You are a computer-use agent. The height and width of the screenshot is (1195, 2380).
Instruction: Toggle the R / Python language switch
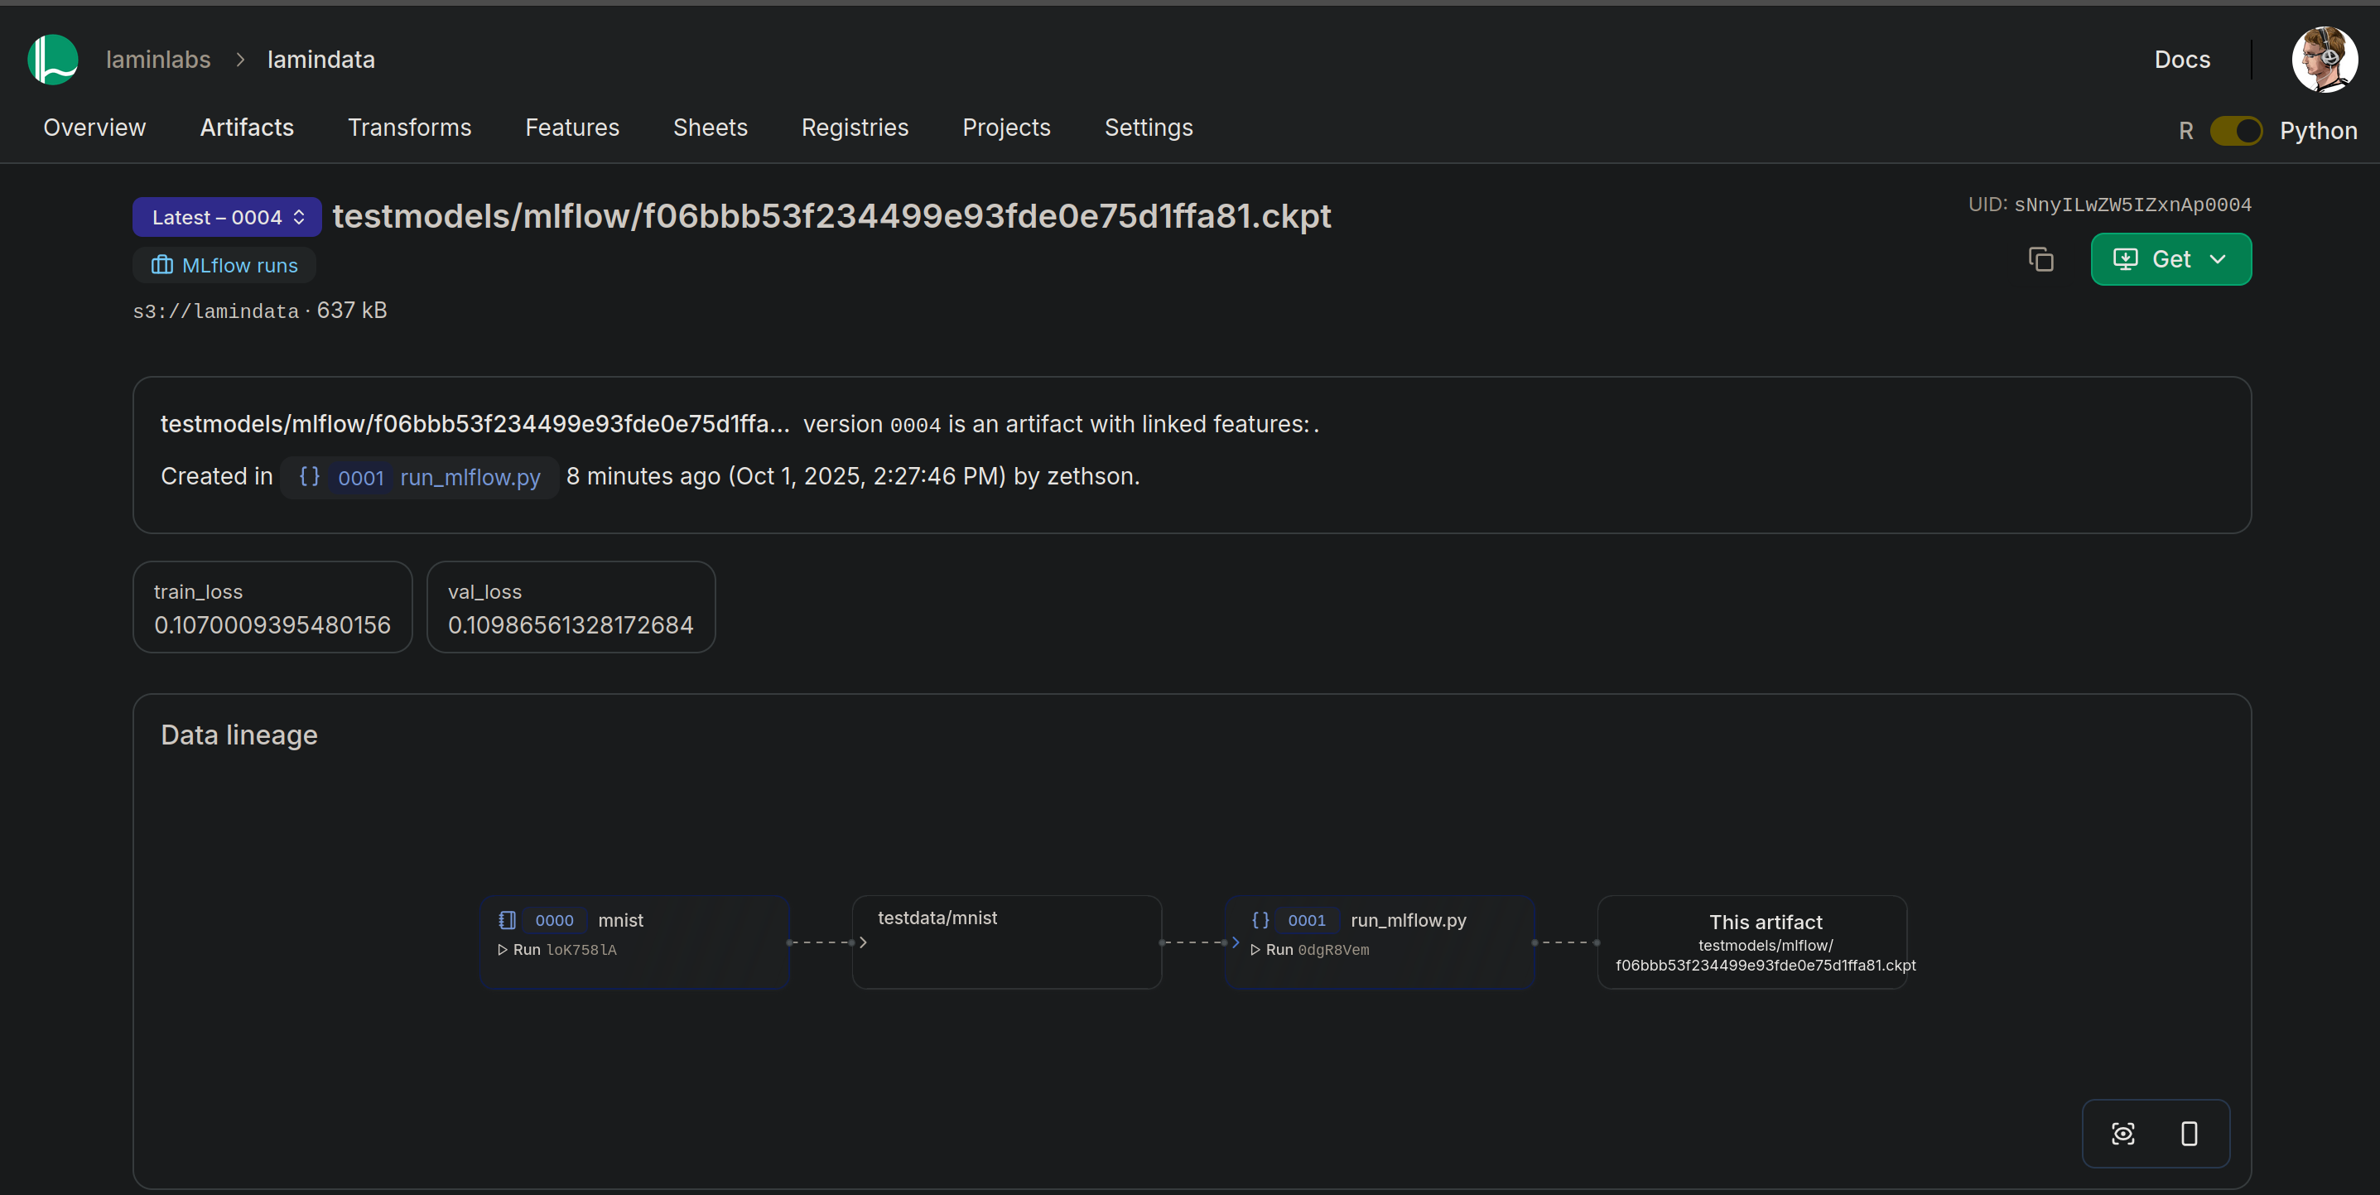point(2235,130)
